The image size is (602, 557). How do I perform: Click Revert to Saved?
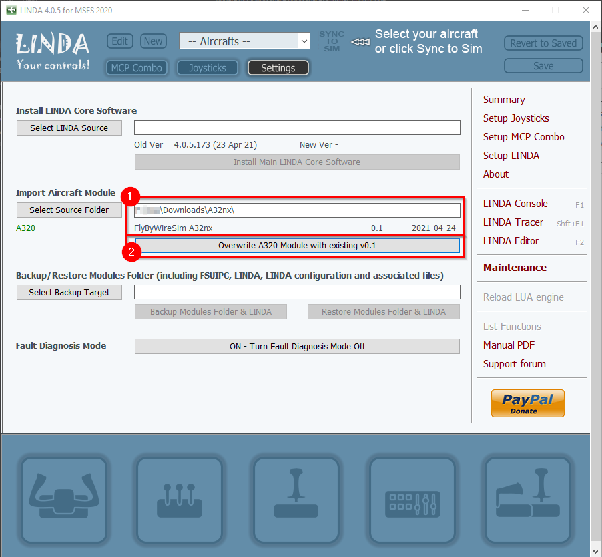(543, 43)
